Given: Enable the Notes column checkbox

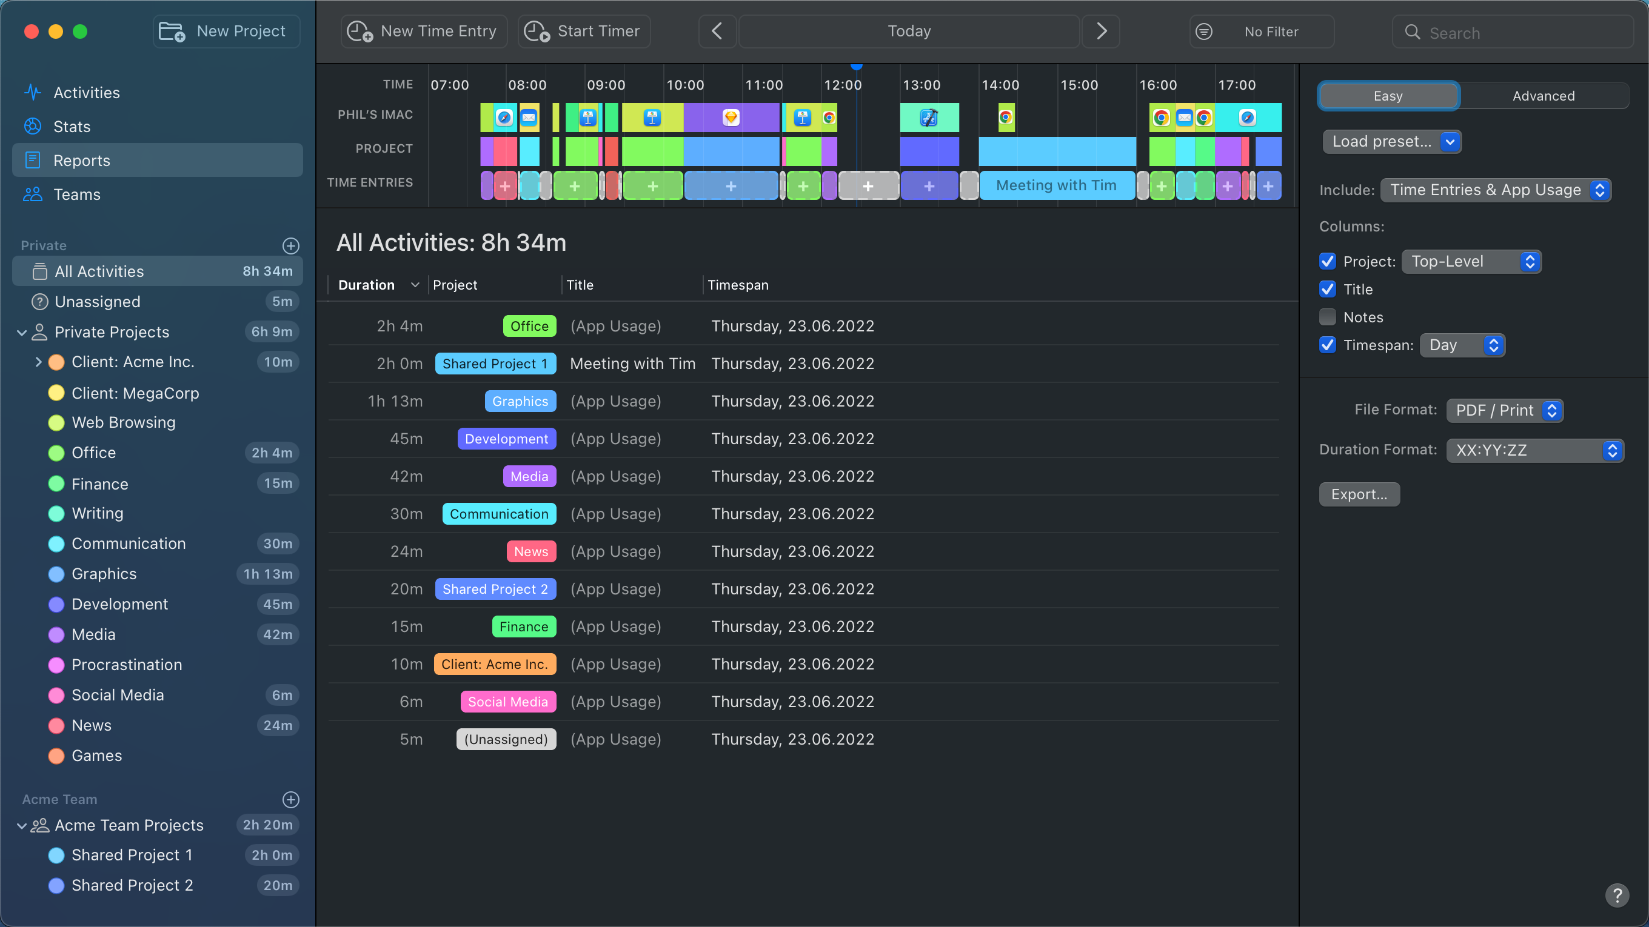Looking at the screenshot, I should (1328, 317).
